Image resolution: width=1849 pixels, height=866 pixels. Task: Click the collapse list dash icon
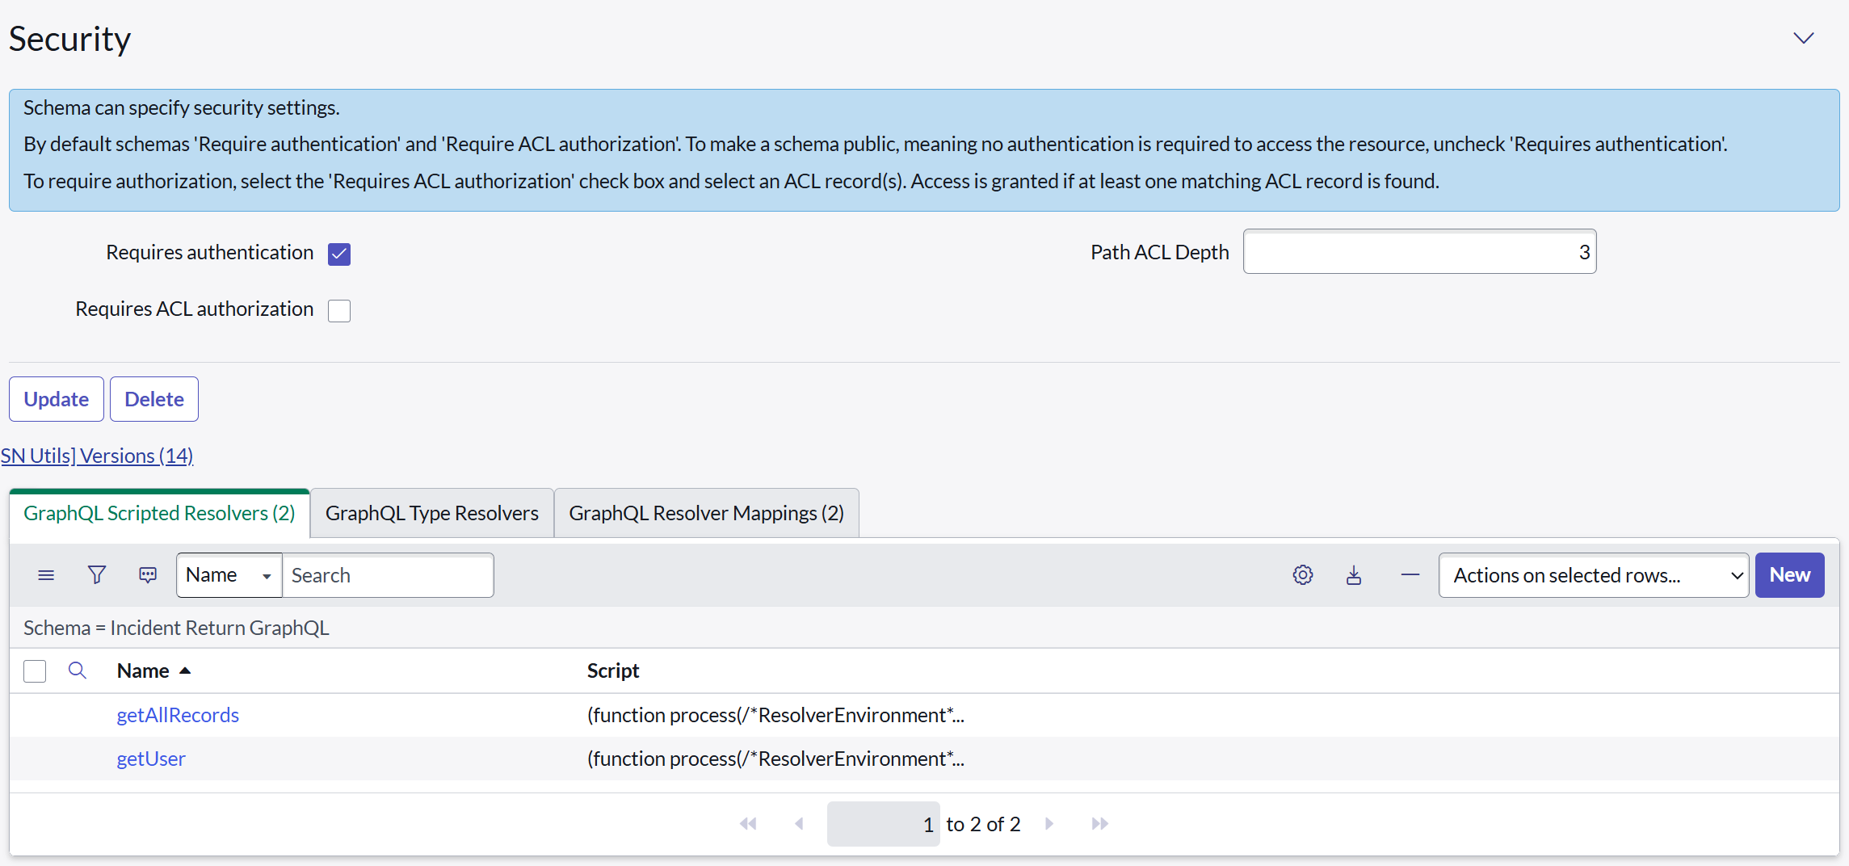click(x=1410, y=575)
